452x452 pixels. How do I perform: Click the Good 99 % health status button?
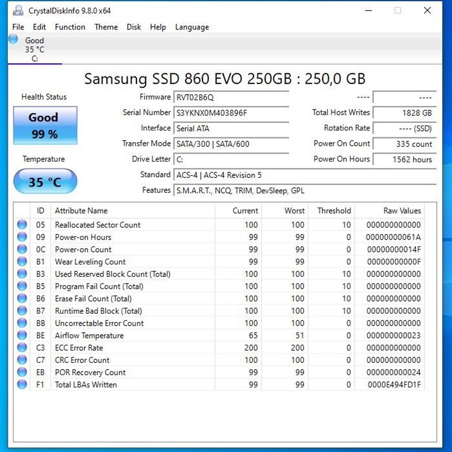[45, 125]
